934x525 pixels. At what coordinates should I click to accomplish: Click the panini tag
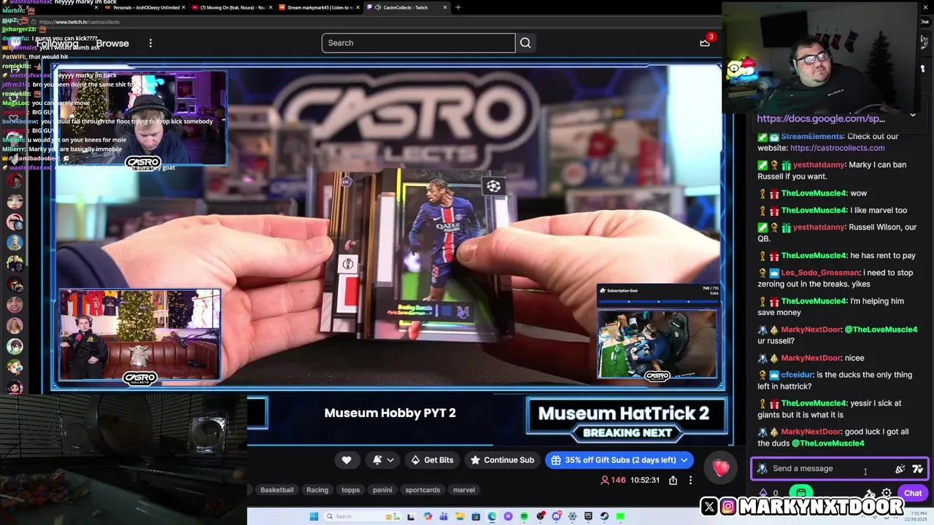382,490
